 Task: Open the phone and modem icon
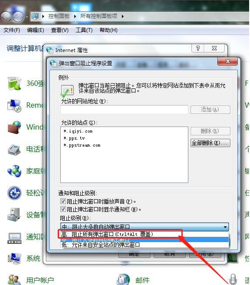(14, 149)
